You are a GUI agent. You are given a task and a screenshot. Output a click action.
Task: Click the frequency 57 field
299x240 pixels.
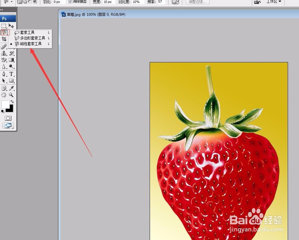pyautogui.click(x=161, y=2)
